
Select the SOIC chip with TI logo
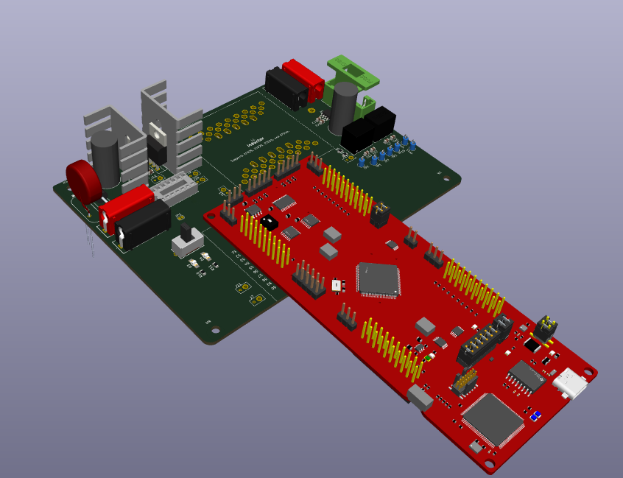point(526,378)
